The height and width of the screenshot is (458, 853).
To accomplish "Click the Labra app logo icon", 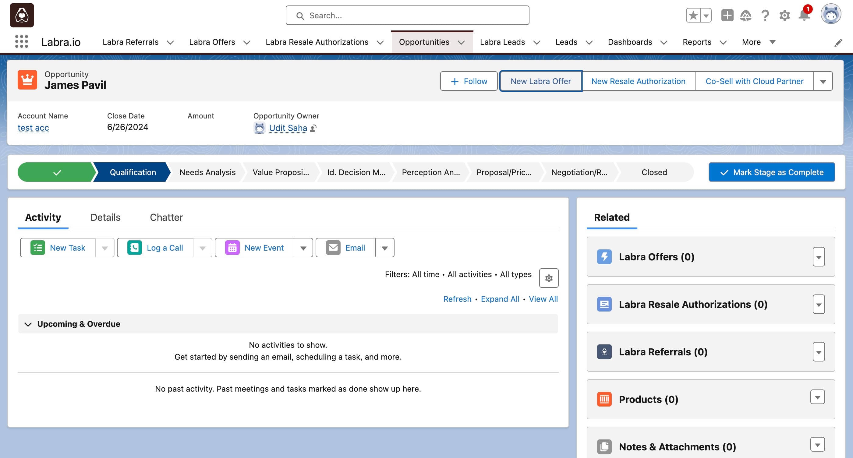I will [x=22, y=15].
